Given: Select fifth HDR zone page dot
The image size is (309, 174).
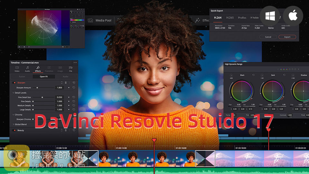Looking at the screenshot, I should click(x=293, y=69).
